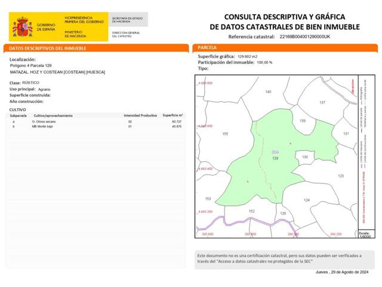Click parcel 123 on the map

pos(341,176)
